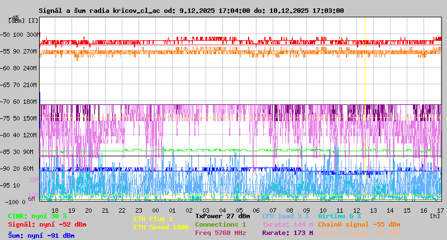
Task: Select the ETH Plug legend label
Action: [x=153, y=219]
